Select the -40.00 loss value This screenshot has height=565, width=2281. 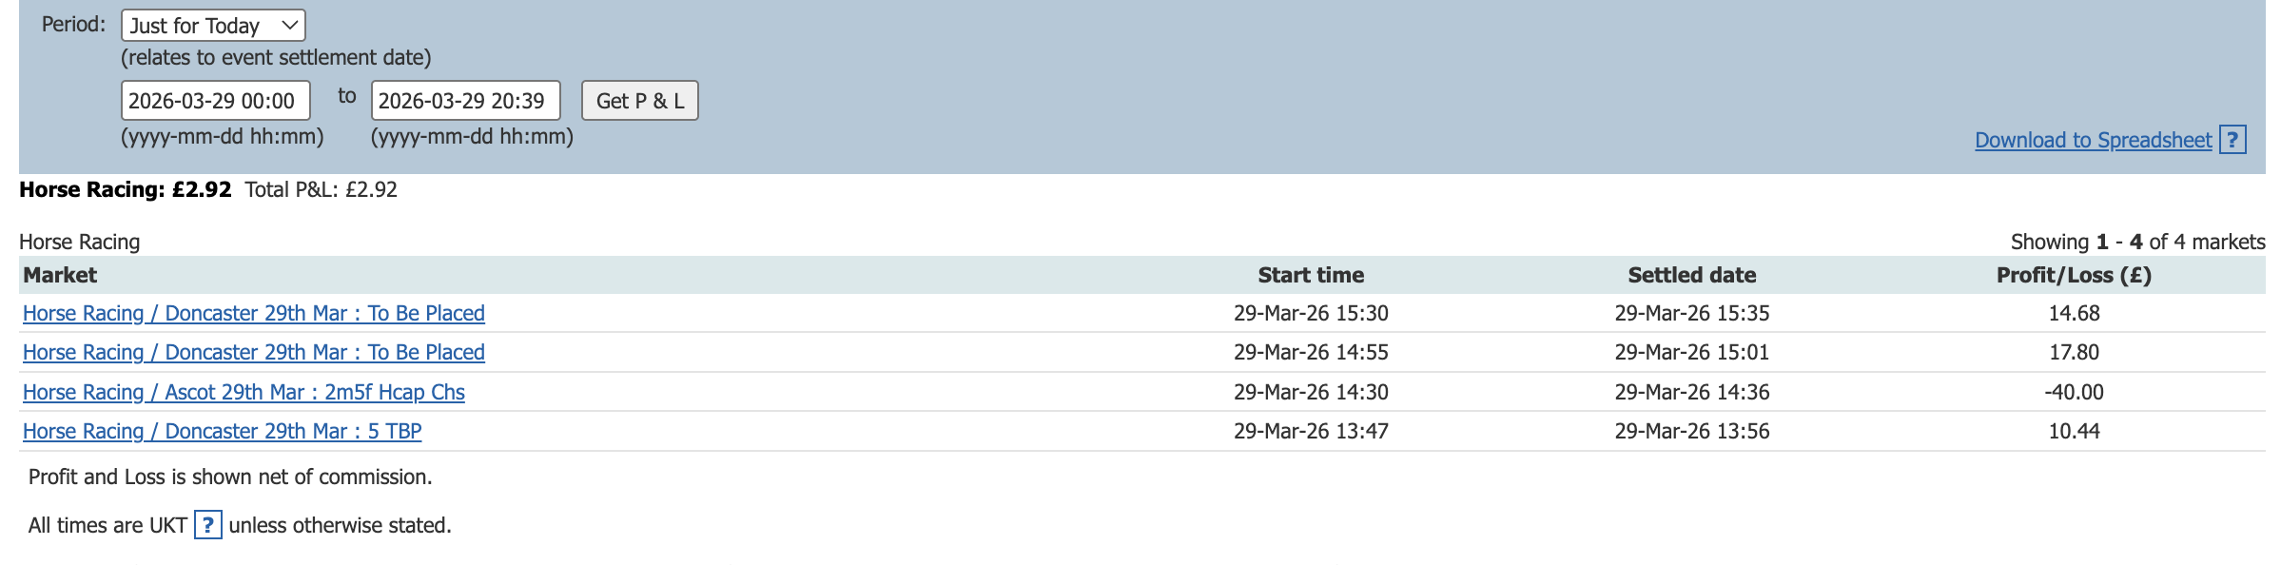tap(2074, 392)
